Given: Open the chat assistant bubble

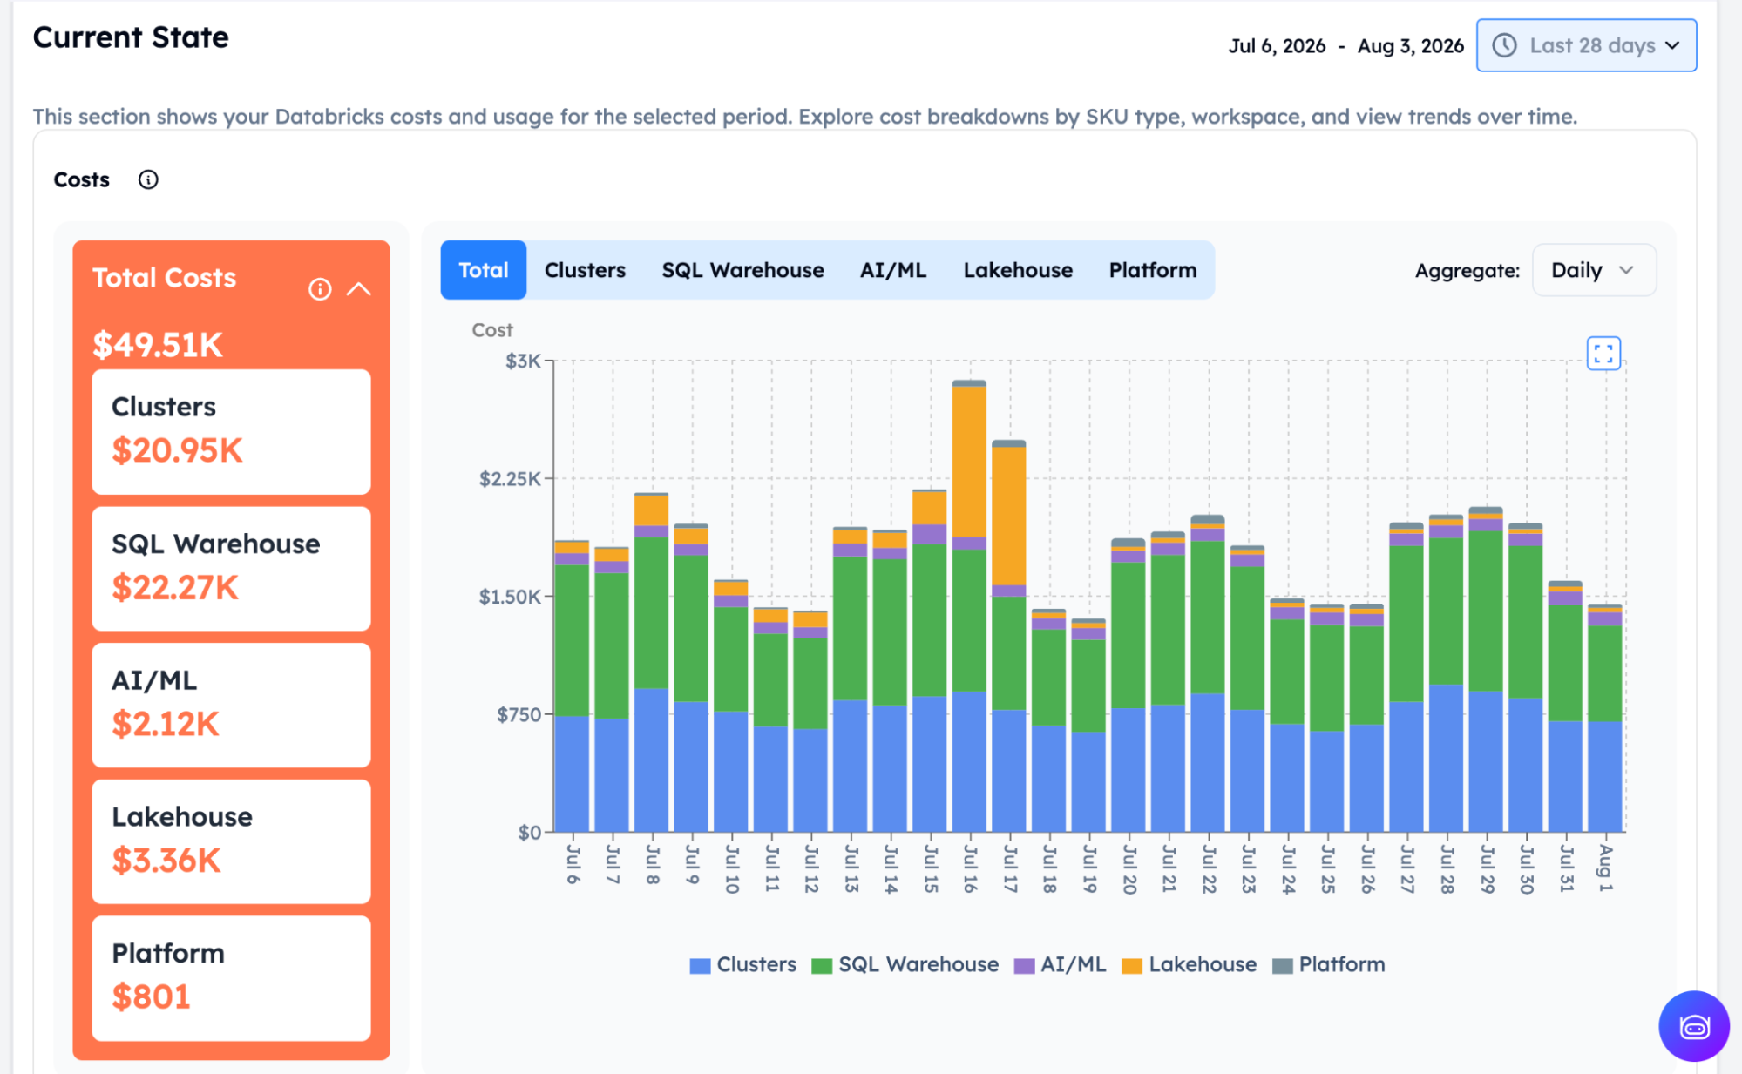Looking at the screenshot, I should coord(1694,1027).
